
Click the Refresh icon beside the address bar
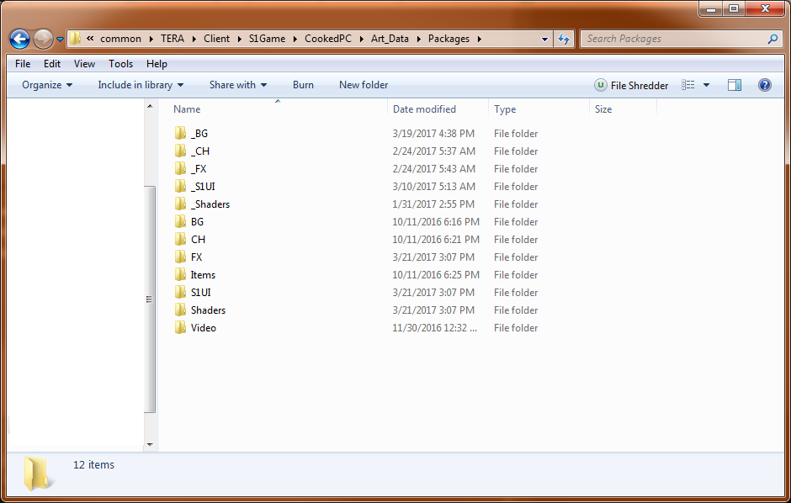(x=564, y=39)
